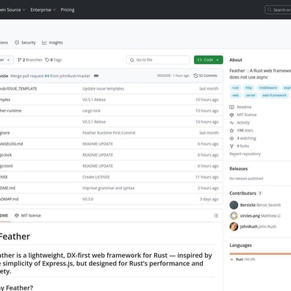Image resolution: width=291 pixels, height=291 pixels.
Task: Click the Go to file field
Action: (158, 60)
